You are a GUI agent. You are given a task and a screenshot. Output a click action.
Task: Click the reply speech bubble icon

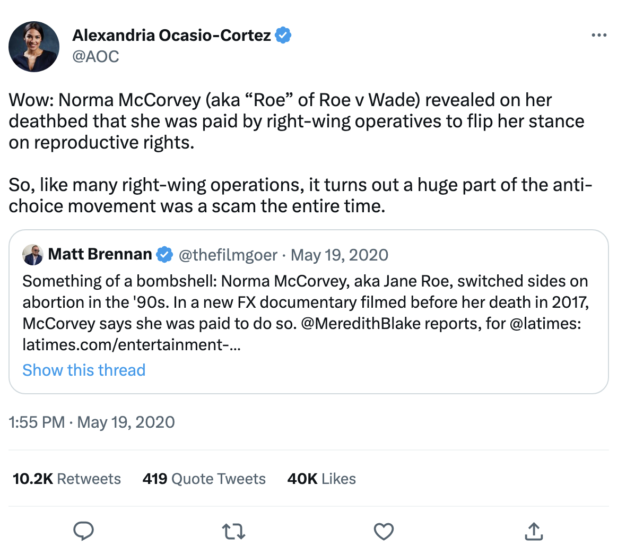[x=83, y=531]
